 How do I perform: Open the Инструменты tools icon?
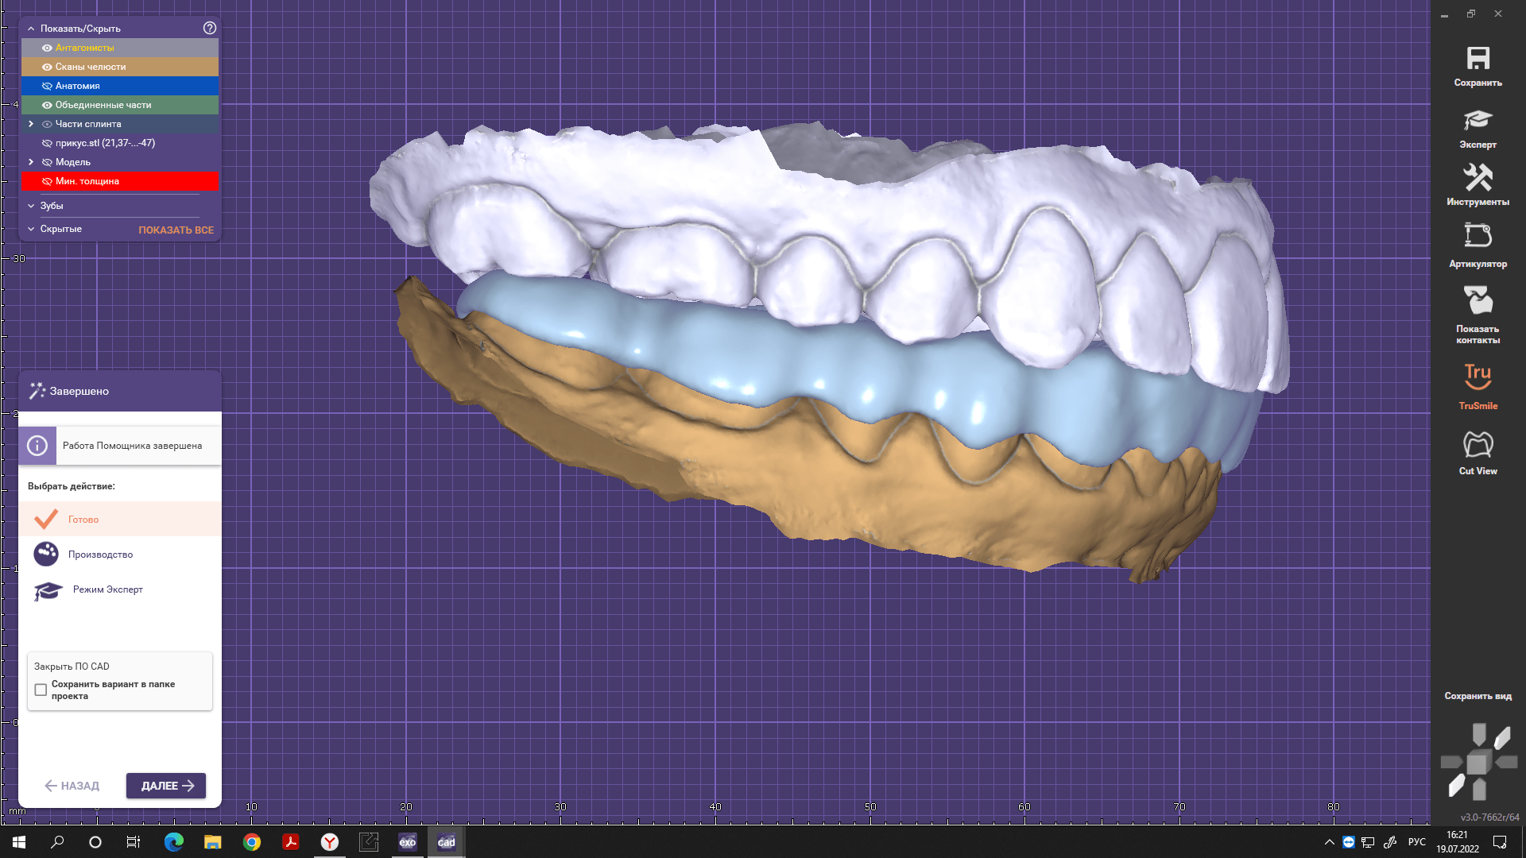pos(1478,178)
